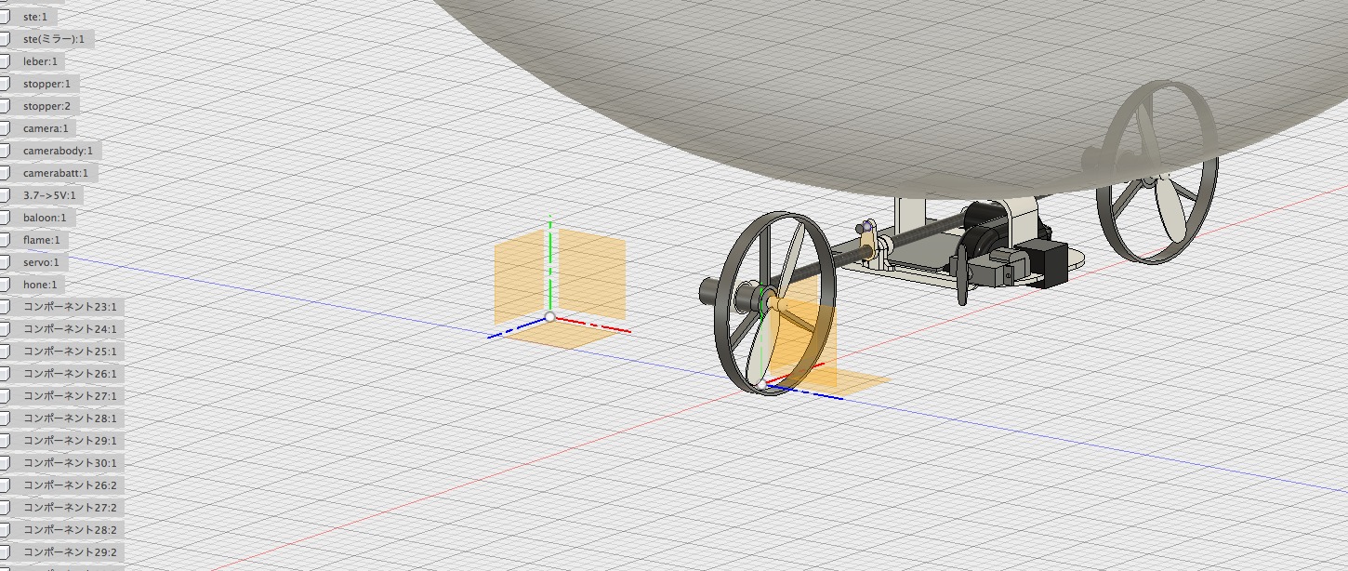Click the white origin point of the standalone triad
Screen dimensions: 1348x571
coord(550,317)
